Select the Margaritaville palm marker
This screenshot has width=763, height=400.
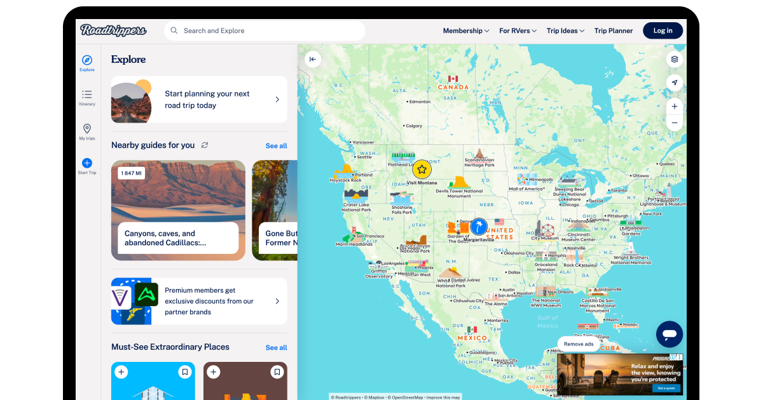coord(479,227)
